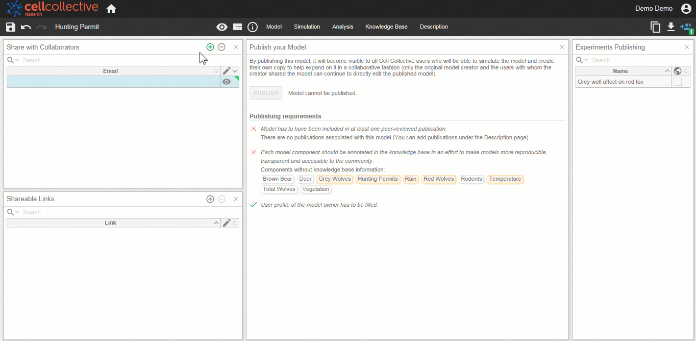Toggle the eye permission in the collaborator row
Screen dimensions: 696x341
point(227,82)
